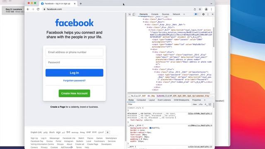The height and width of the screenshot is (149, 265).
Task: Show more DevTools tabs after Network
Action: [x=184, y=14]
